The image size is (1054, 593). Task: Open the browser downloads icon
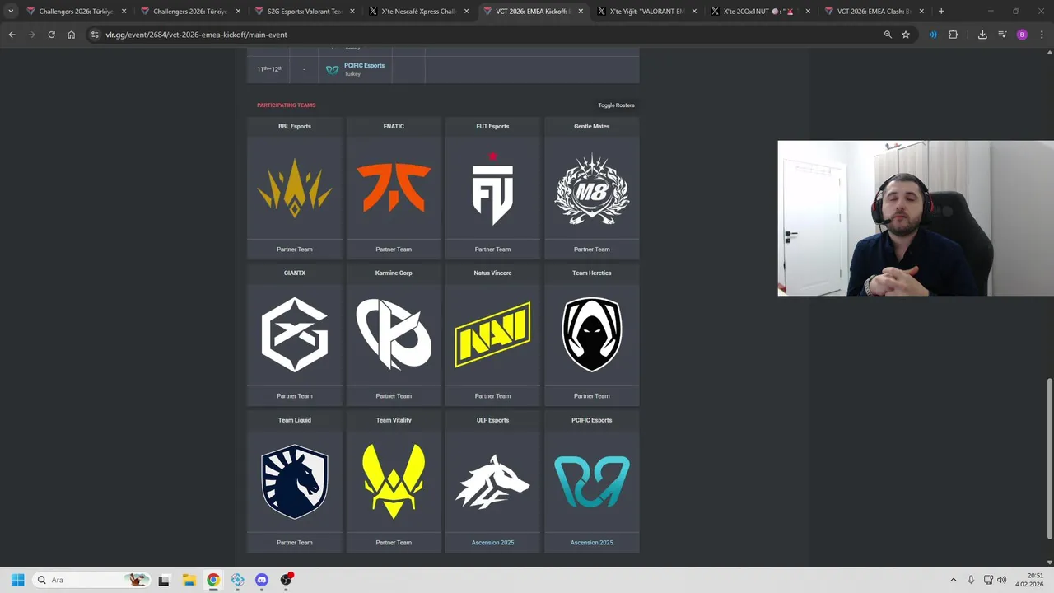(x=982, y=35)
